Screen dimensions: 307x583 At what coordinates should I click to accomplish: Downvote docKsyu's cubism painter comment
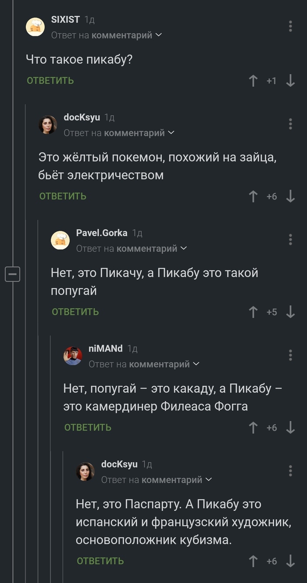pyautogui.click(x=290, y=561)
